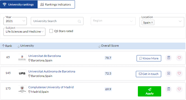Click the search magnifier icon in University Search
The height and width of the screenshot is (100, 186).
tap(79, 21)
